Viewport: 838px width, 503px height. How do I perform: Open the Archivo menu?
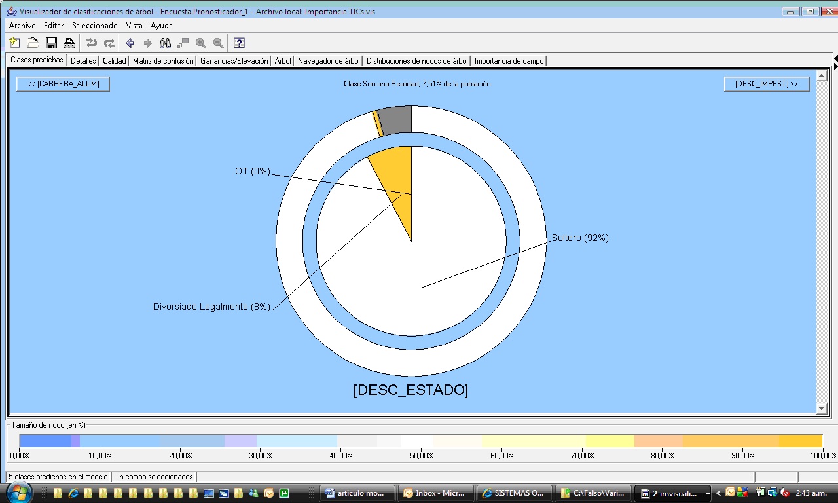[22, 26]
